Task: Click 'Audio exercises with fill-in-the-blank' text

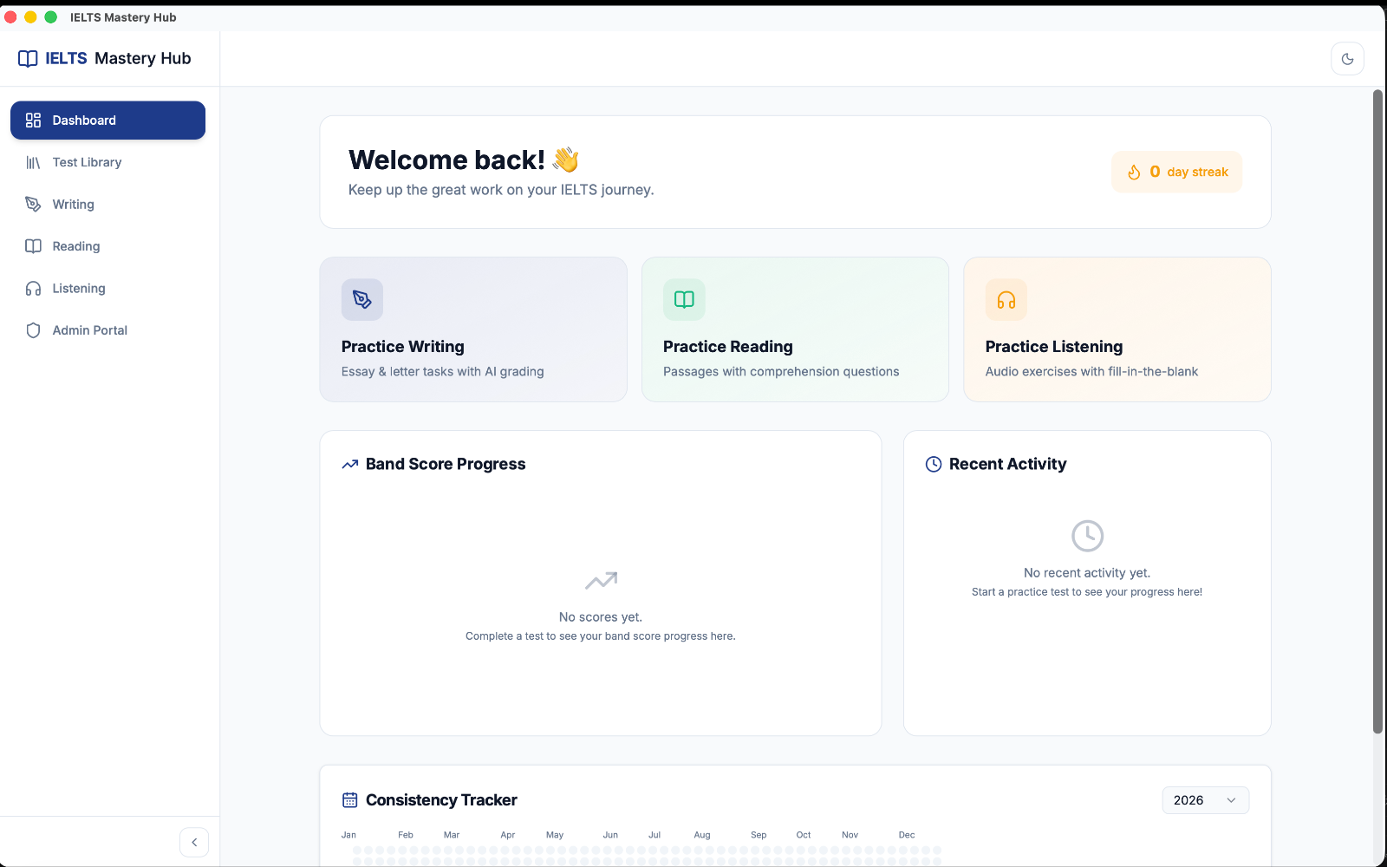Action: coord(1091,372)
